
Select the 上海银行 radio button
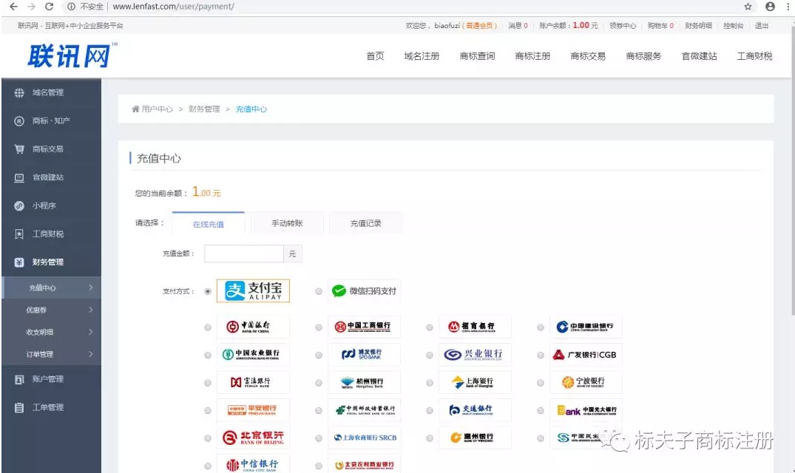coord(430,383)
